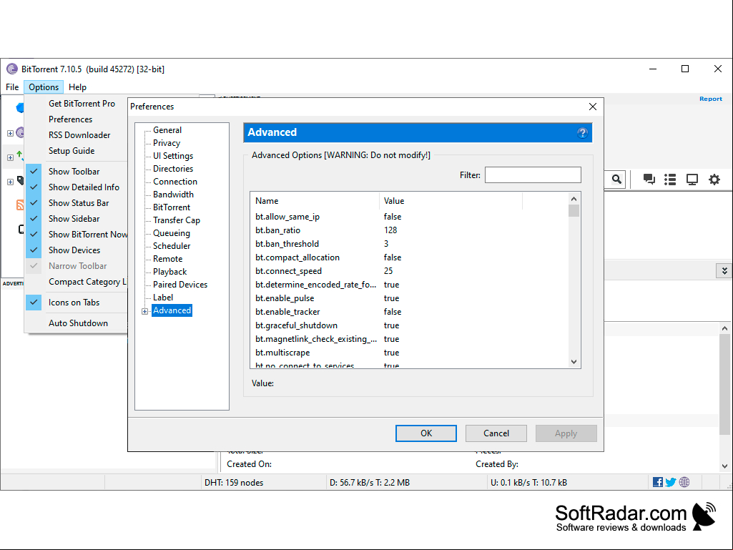Viewport: 733px width, 550px height.
Task: Click the Facebook status bar icon
Action: [x=658, y=482]
